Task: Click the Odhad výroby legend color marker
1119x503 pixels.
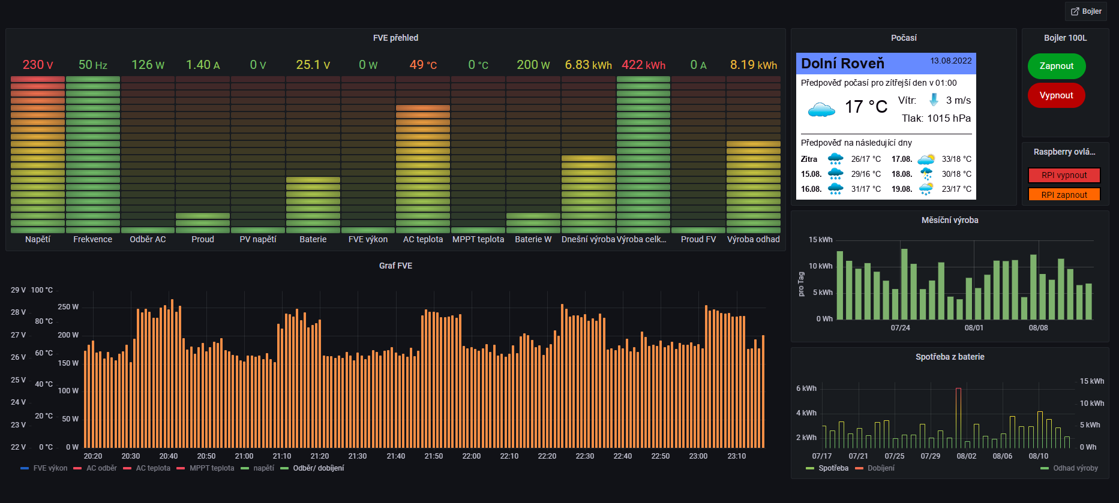Action: pos(1045,468)
